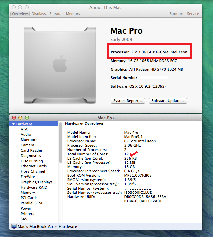Screen dimensions: 213x237
Task: Click Hardware in the bottom path bar
Action: [x=68, y=227]
